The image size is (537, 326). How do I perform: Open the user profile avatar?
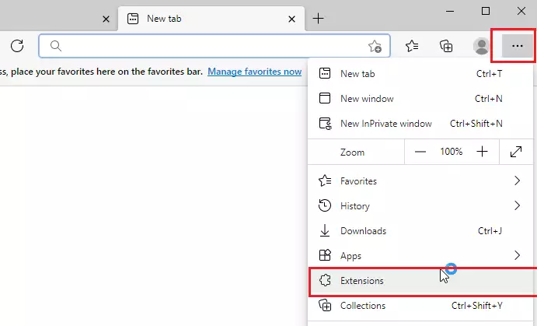(x=481, y=46)
